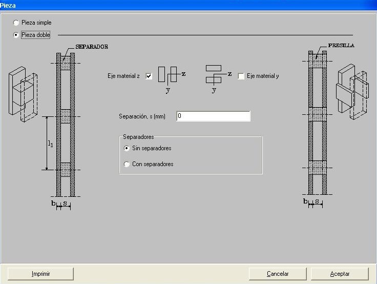Enable the Eje material y checkbox
377x284 pixels.
(241, 76)
